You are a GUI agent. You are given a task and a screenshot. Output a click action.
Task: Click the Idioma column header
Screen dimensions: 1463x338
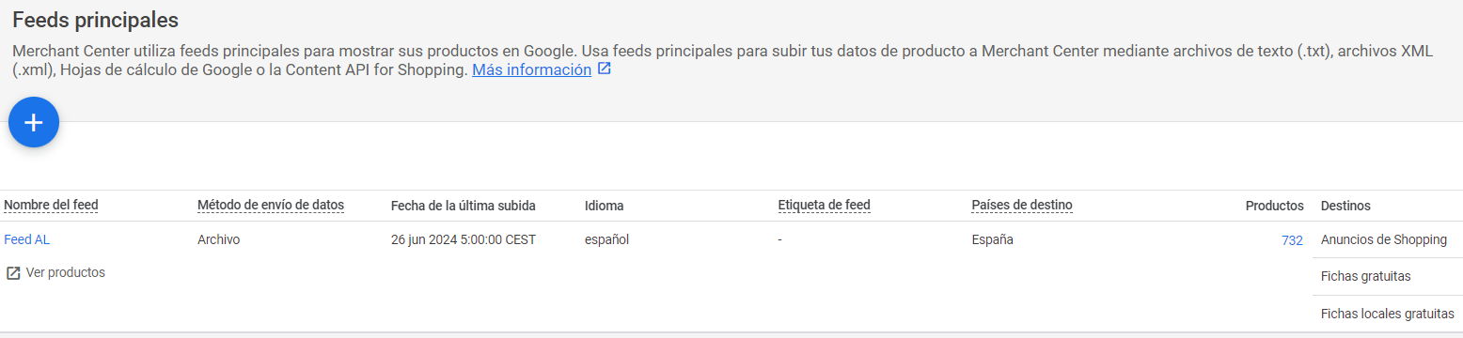coord(605,205)
